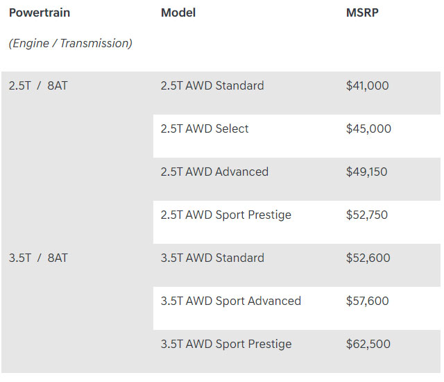444x382 pixels.
Task: Select the Engine / Transmission subheading
Action: click(x=70, y=43)
